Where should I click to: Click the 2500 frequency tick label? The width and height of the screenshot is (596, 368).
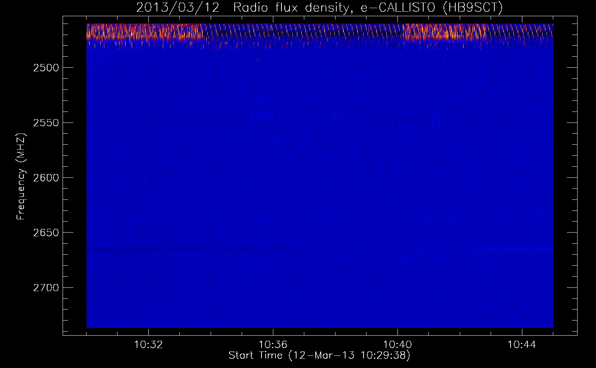pos(46,68)
